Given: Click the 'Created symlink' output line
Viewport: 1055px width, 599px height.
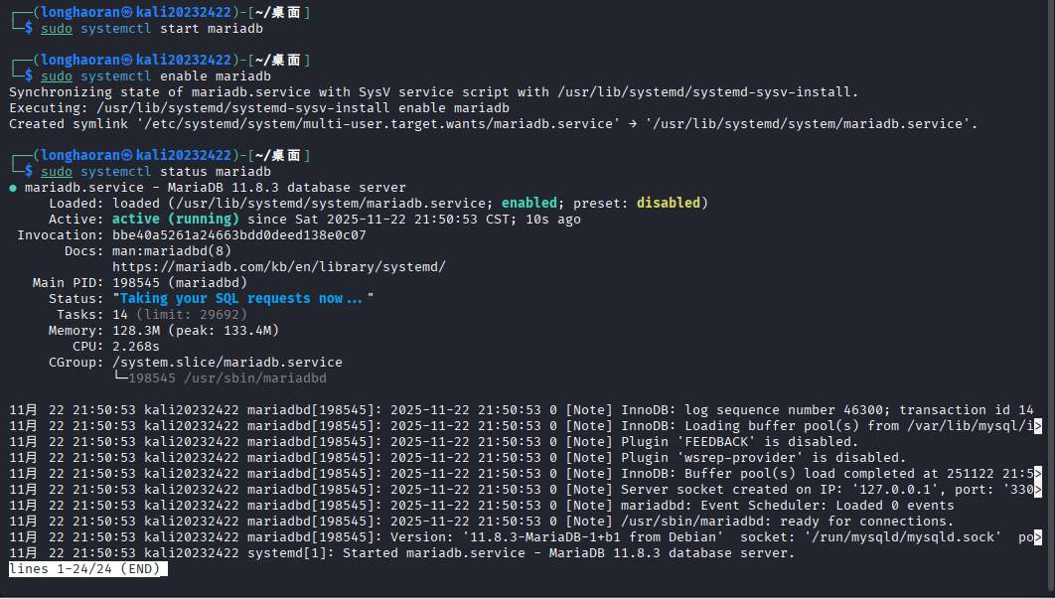Looking at the screenshot, I should tap(493, 124).
